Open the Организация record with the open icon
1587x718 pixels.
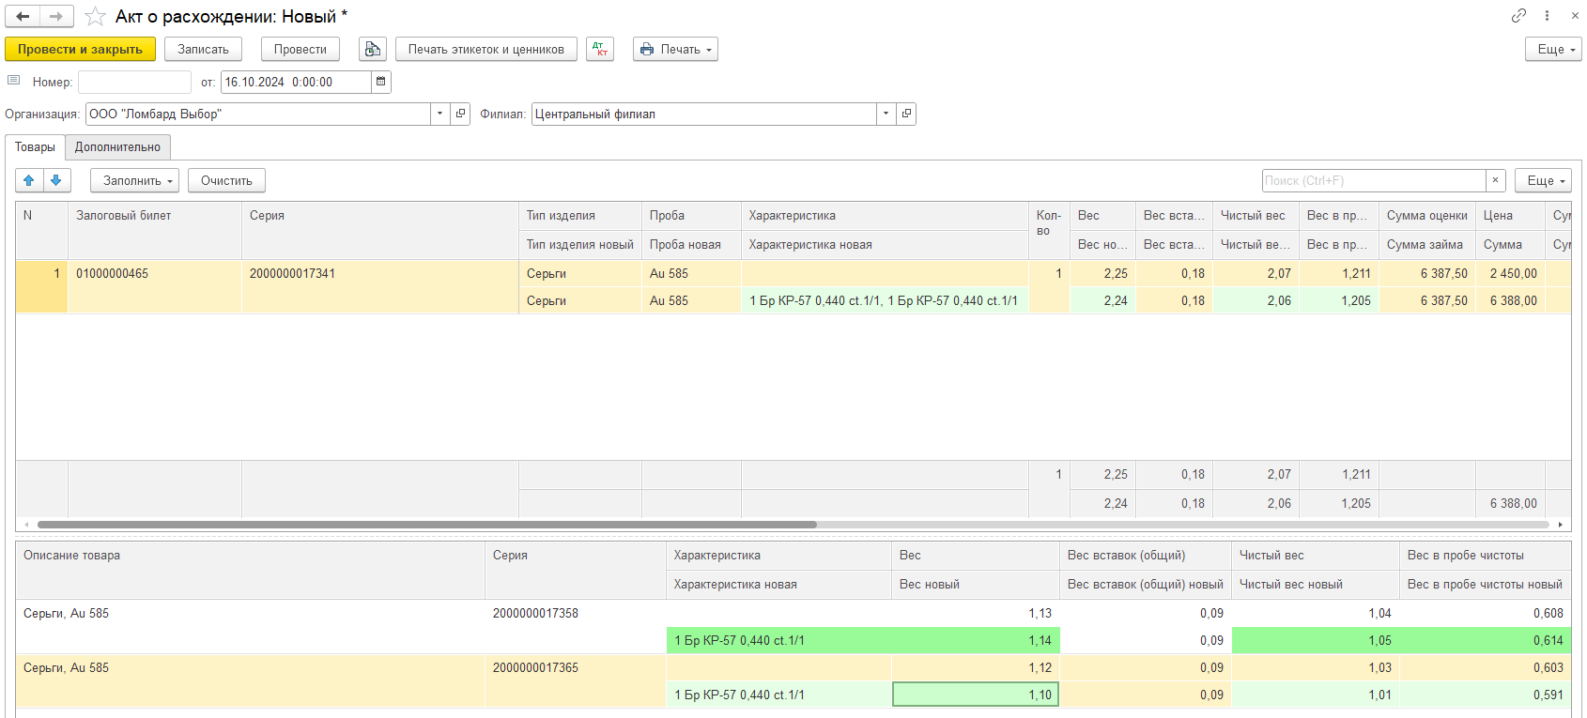(460, 114)
